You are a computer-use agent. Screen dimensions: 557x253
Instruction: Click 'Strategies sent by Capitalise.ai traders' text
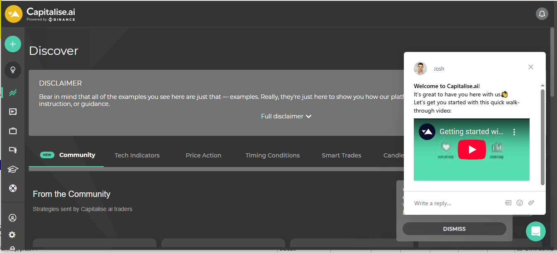(83, 209)
